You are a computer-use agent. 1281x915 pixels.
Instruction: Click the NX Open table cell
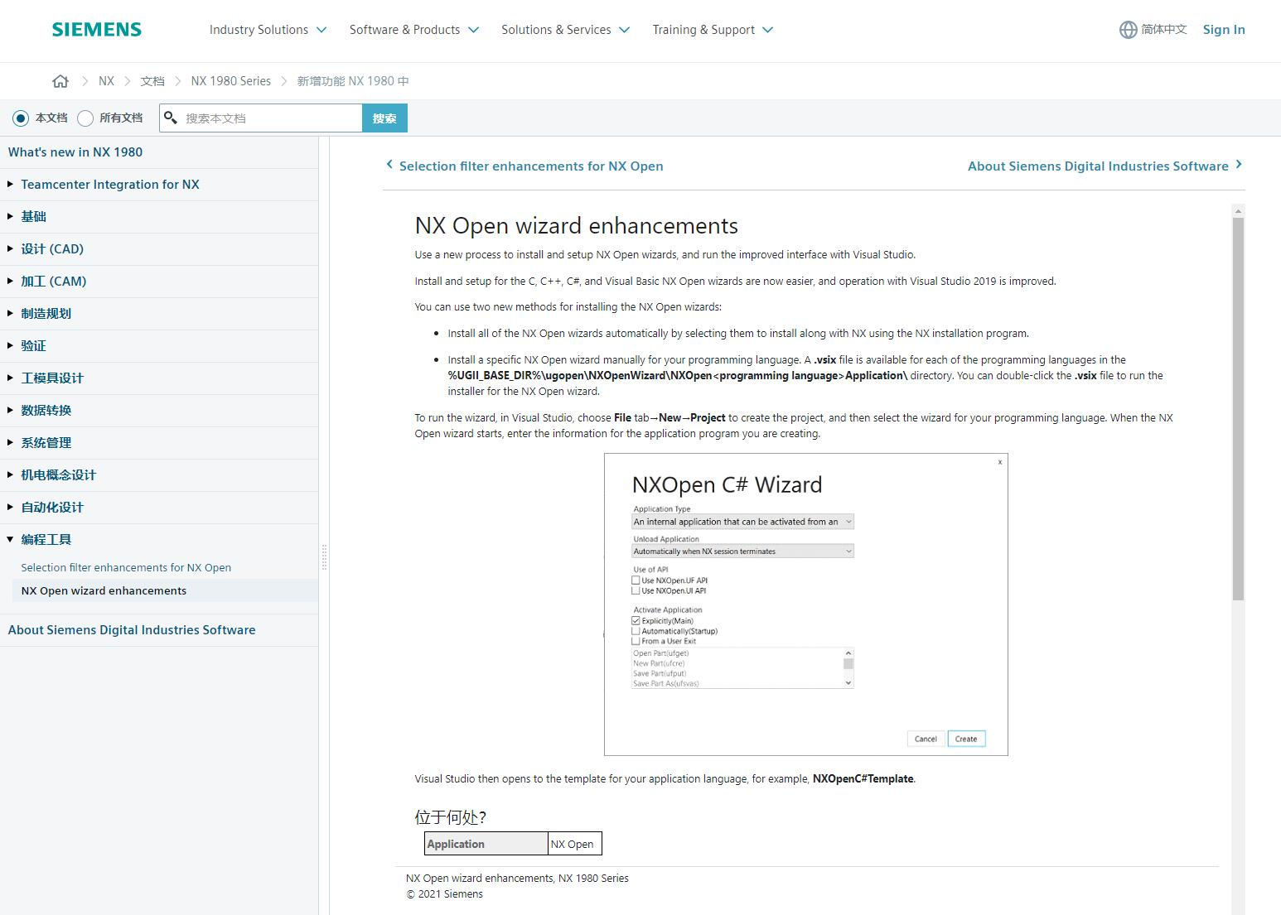click(575, 844)
